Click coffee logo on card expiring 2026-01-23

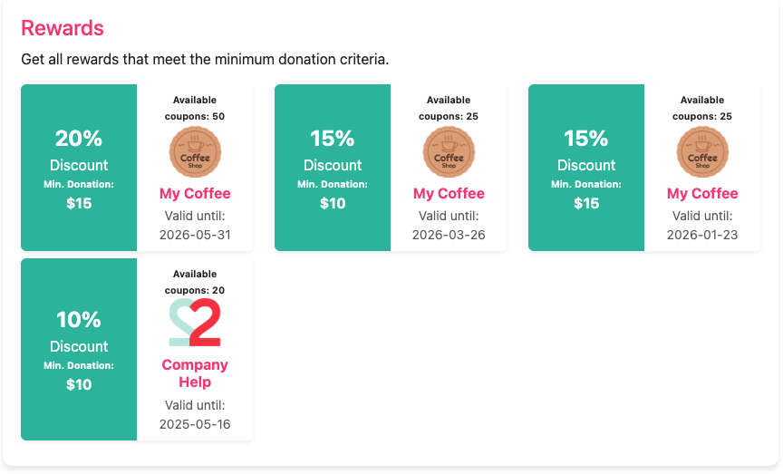pyautogui.click(x=702, y=152)
